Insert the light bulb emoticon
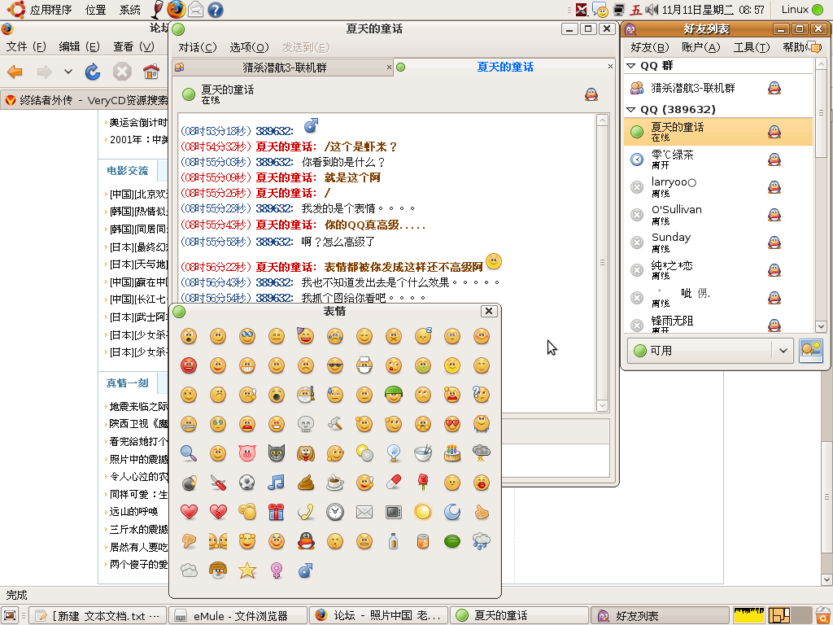The height and width of the screenshot is (625, 833). coord(394,453)
